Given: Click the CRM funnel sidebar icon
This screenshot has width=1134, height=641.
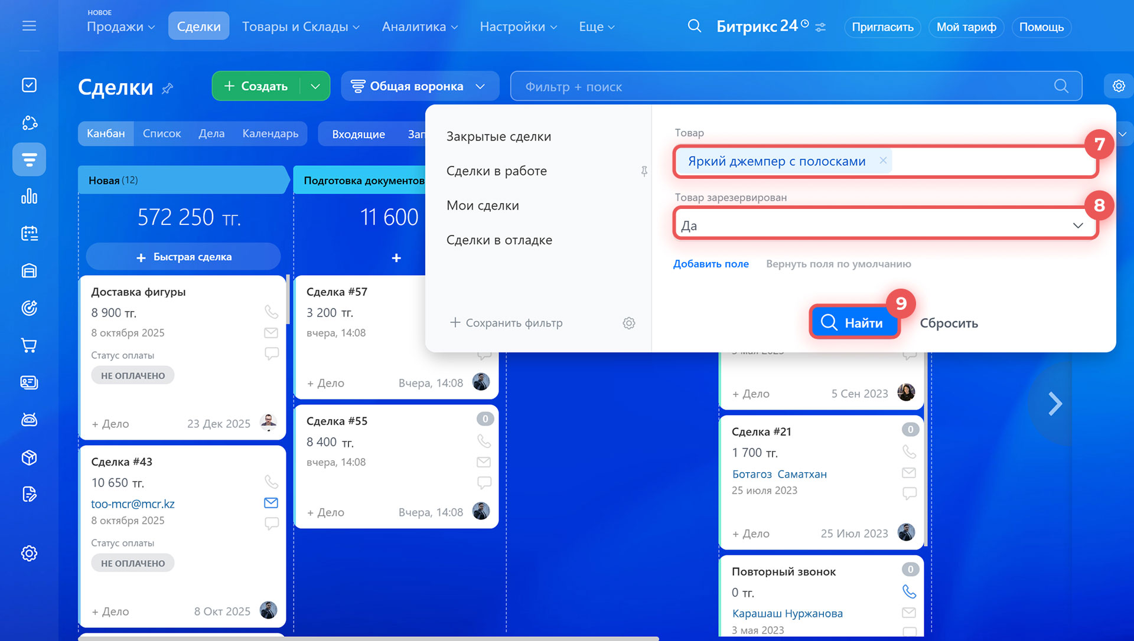Looking at the screenshot, I should tap(29, 159).
